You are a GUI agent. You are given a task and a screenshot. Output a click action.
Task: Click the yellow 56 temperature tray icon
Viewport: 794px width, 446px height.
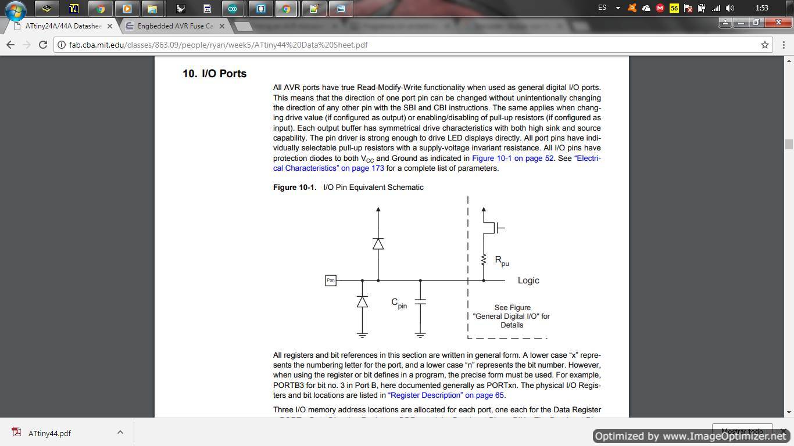(x=674, y=8)
